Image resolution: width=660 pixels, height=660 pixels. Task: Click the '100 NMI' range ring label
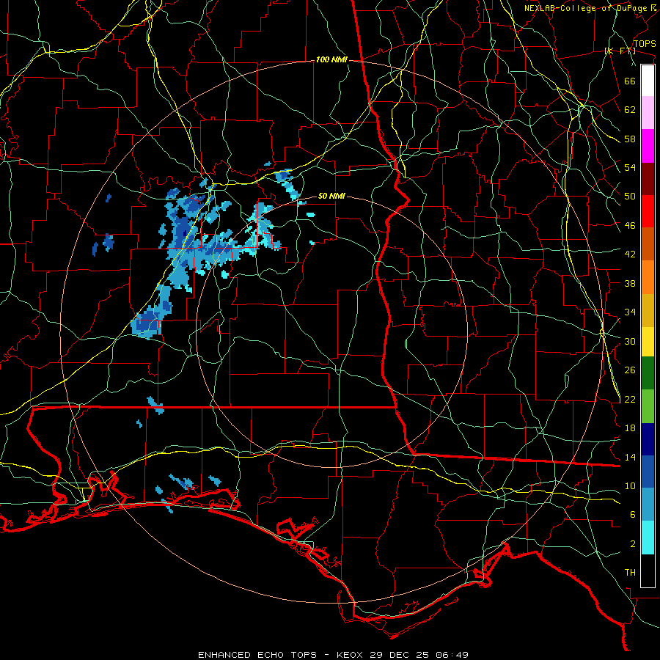331,60
